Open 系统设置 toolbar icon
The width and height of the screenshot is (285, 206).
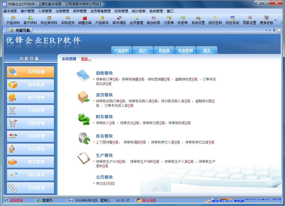(198, 20)
